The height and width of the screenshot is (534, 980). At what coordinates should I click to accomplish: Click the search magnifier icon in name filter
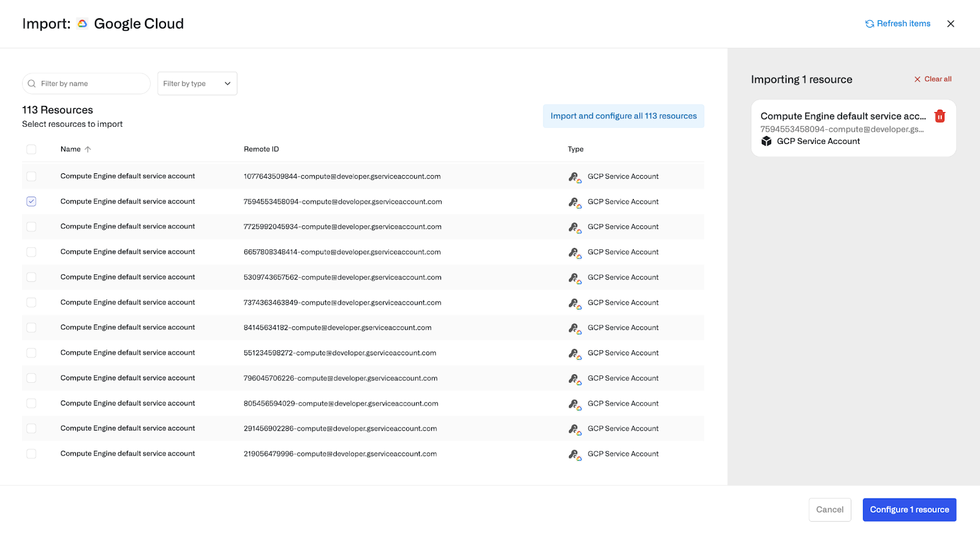click(x=32, y=84)
